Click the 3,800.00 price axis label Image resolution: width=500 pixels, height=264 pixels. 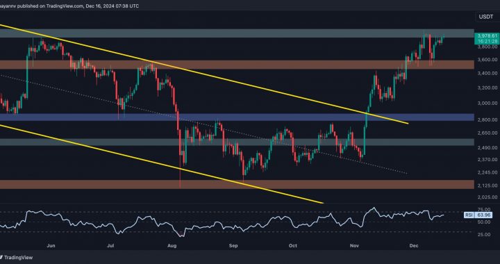pos(487,47)
